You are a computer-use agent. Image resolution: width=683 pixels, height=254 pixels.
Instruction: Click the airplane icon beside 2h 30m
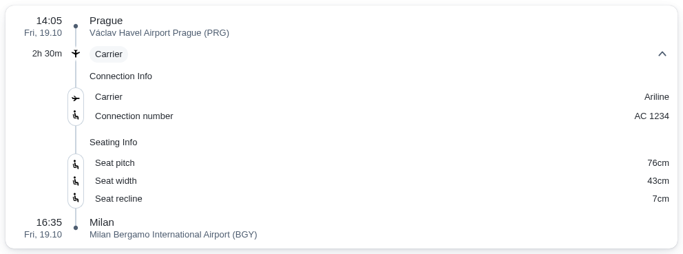[x=76, y=54]
